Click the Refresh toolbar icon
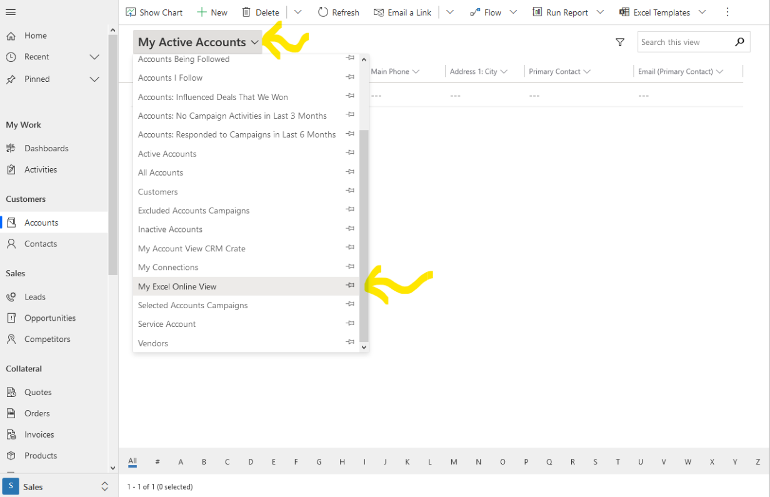This screenshot has height=497, width=770. 323,13
